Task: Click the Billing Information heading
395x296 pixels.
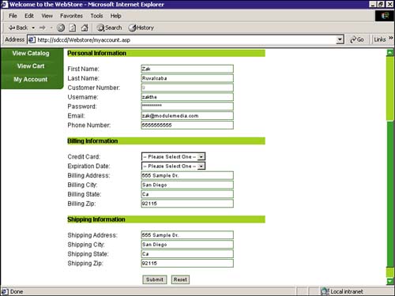Action: click(x=92, y=141)
